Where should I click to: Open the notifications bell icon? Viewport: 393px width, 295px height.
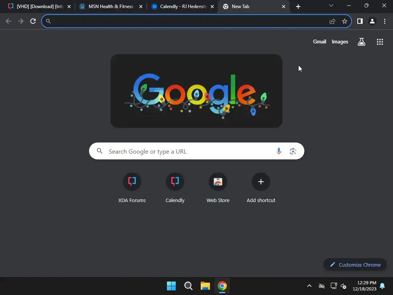[383, 286]
